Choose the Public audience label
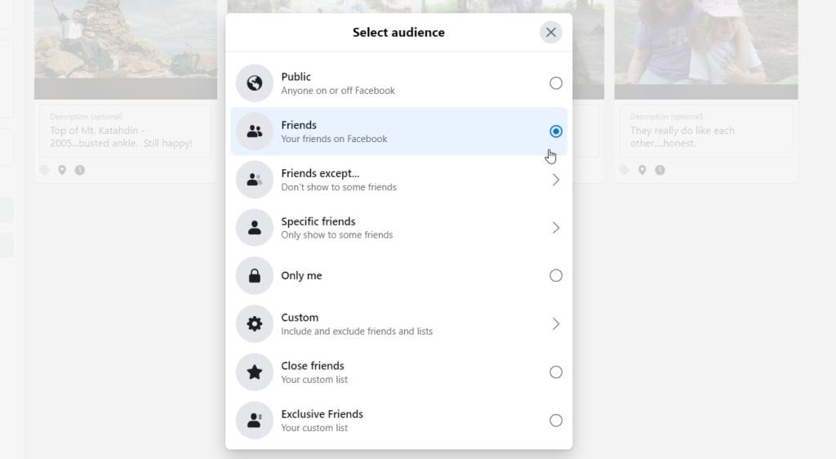This screenshot has width=836, height=459. [x=296, y=77]
